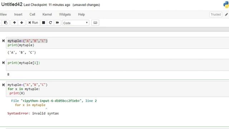Open the View menu

(3, 14)
